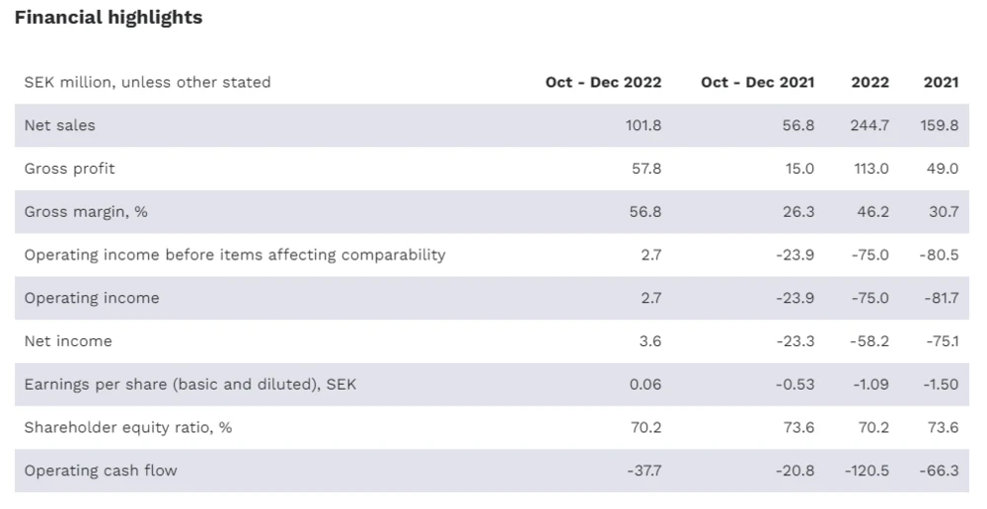Click the earnings per share value 0.06
987x509 pixels.
coord(645,384)
